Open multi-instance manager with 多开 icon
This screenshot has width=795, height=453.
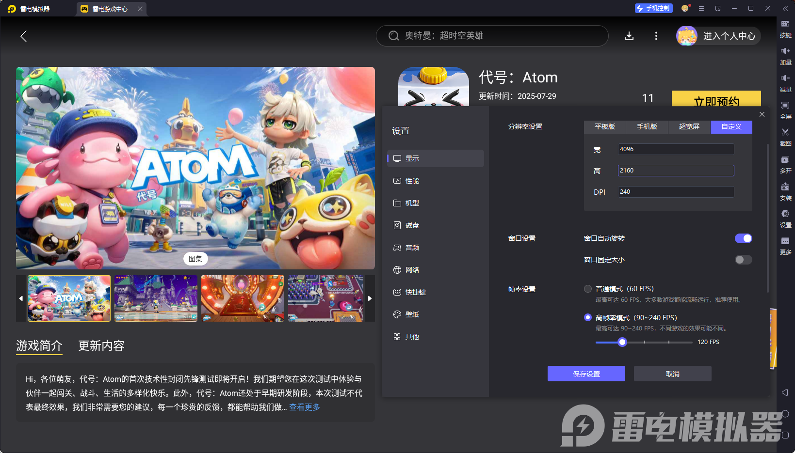click(x=786, y=165)
